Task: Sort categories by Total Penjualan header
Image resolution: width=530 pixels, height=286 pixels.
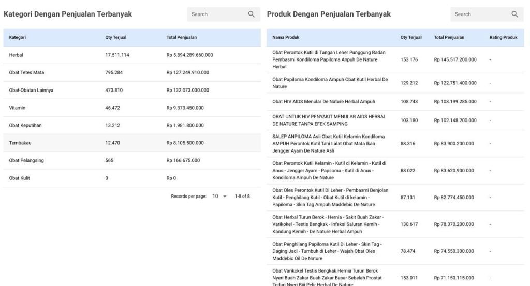Action: tap(182, 37)
